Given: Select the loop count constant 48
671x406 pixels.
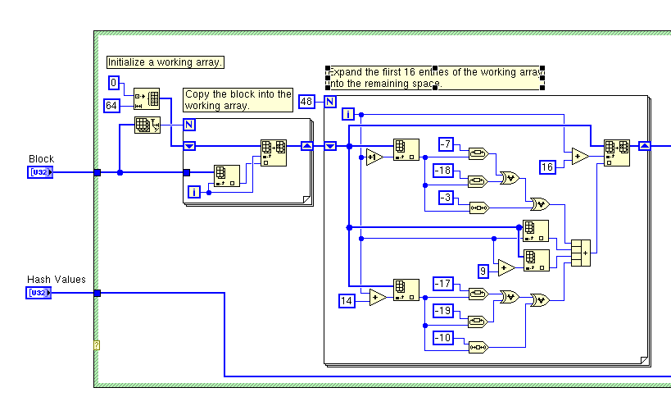Looking at the screenshot, I should tap(307, 102).
